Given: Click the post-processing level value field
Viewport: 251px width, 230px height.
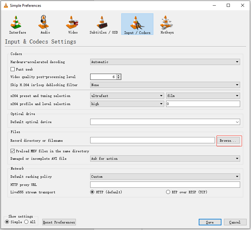Looking at the screenshot, I should click(103, 77).
